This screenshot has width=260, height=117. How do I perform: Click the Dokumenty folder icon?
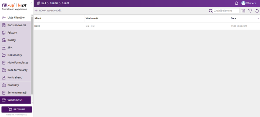click(x=4, y=55)
